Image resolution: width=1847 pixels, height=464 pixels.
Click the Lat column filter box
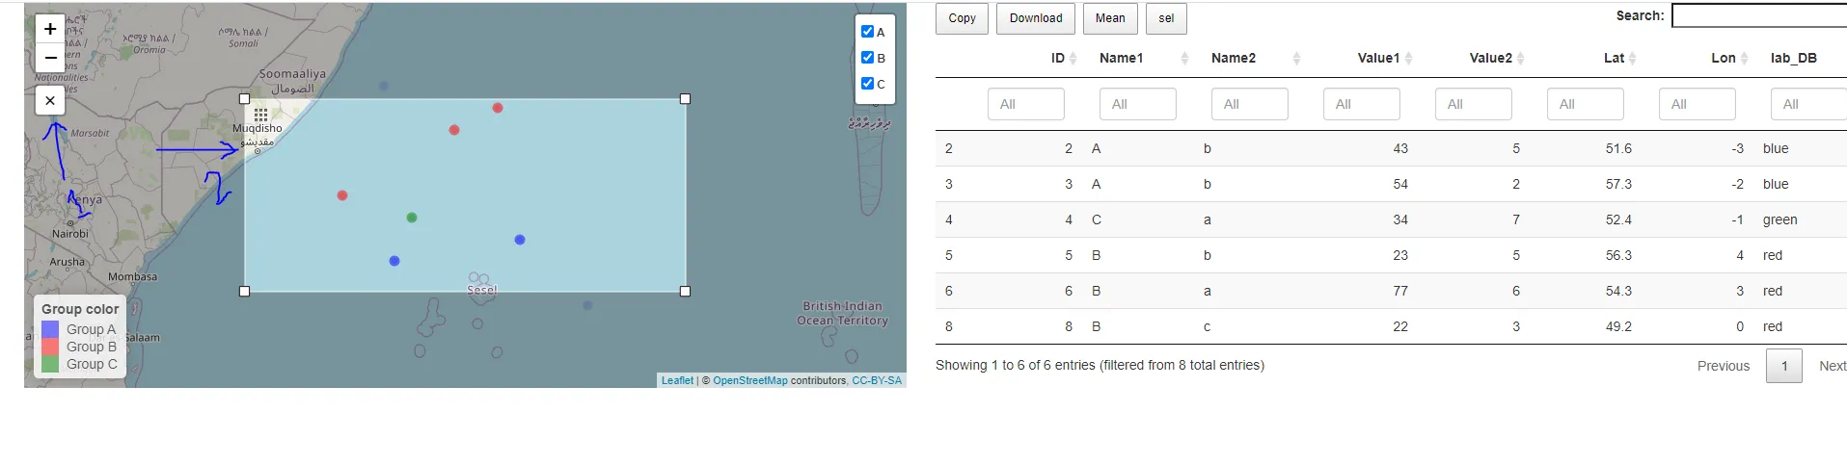[x=1586, y=104]
